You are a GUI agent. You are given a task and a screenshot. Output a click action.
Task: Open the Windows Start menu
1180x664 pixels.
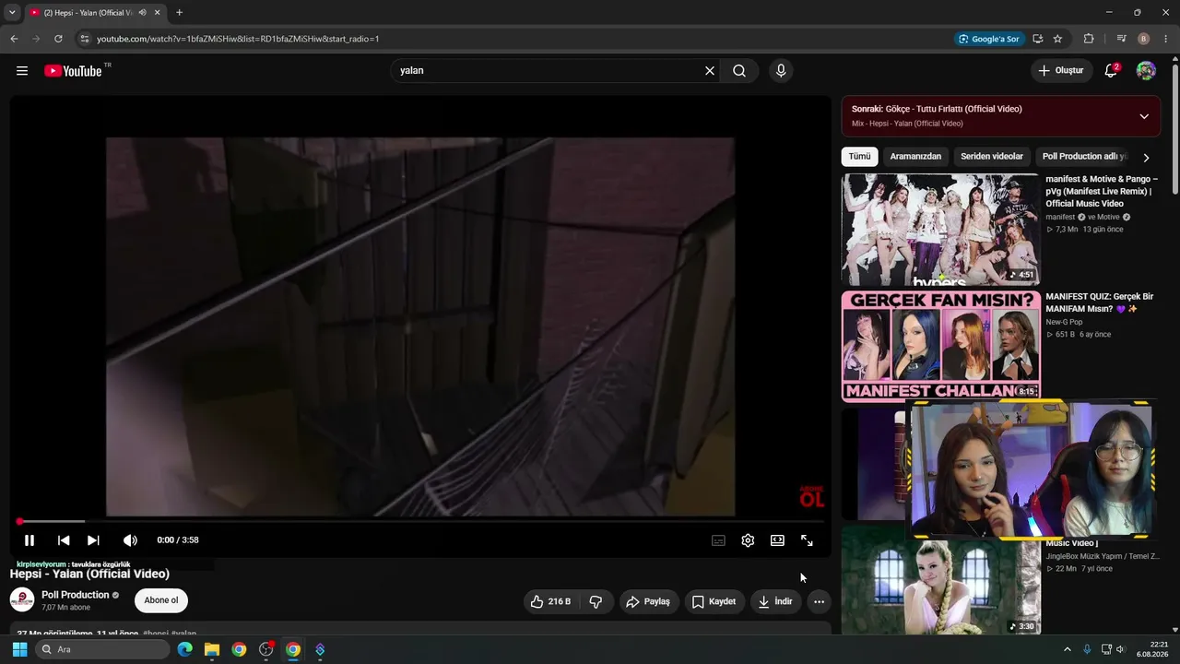(19, 649)
